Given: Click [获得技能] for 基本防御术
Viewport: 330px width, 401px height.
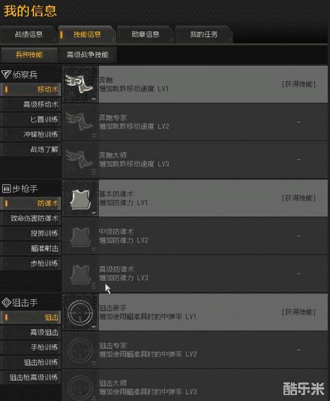Looking at the screenshot, I should pos(299,198).
